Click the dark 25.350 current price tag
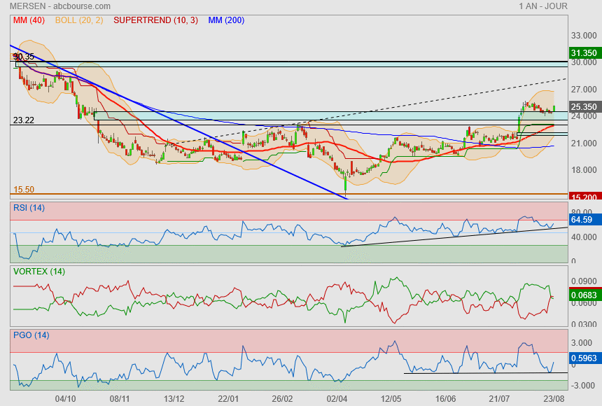The image size is (602, 406). tap(583, 107)
